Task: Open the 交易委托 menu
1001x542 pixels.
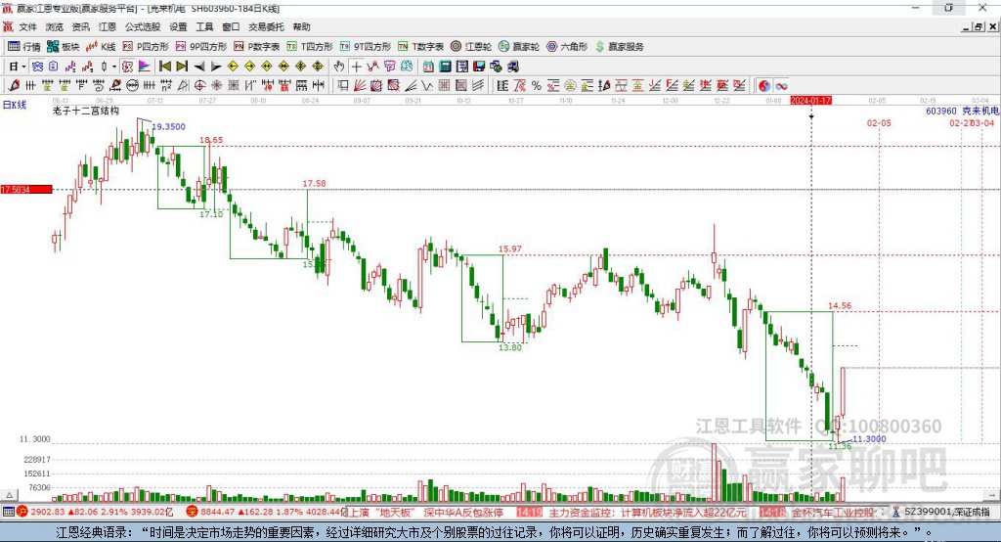Action: click(266, 26)
